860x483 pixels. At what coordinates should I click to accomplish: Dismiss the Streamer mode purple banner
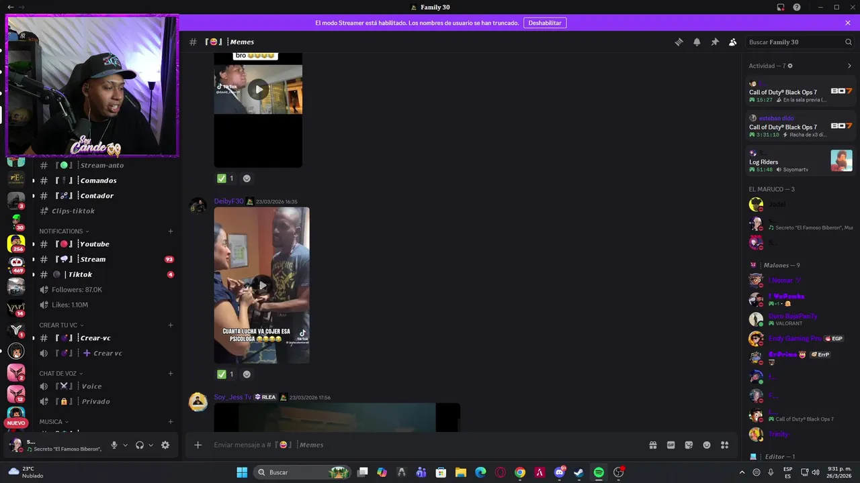click(x=848, y=23)
